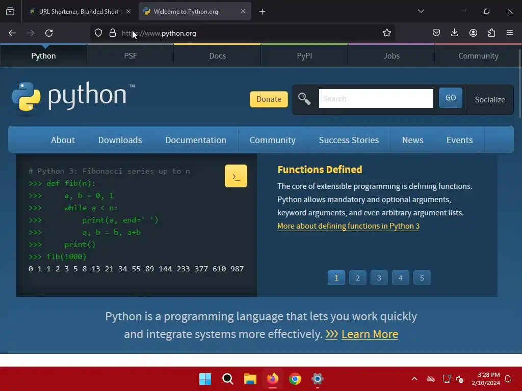
Task: Click the Python tab in top navigation
Action: [44, 56]
